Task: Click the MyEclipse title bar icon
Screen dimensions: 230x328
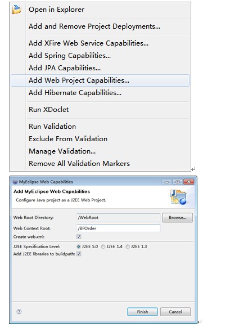Action: [15, 182]
